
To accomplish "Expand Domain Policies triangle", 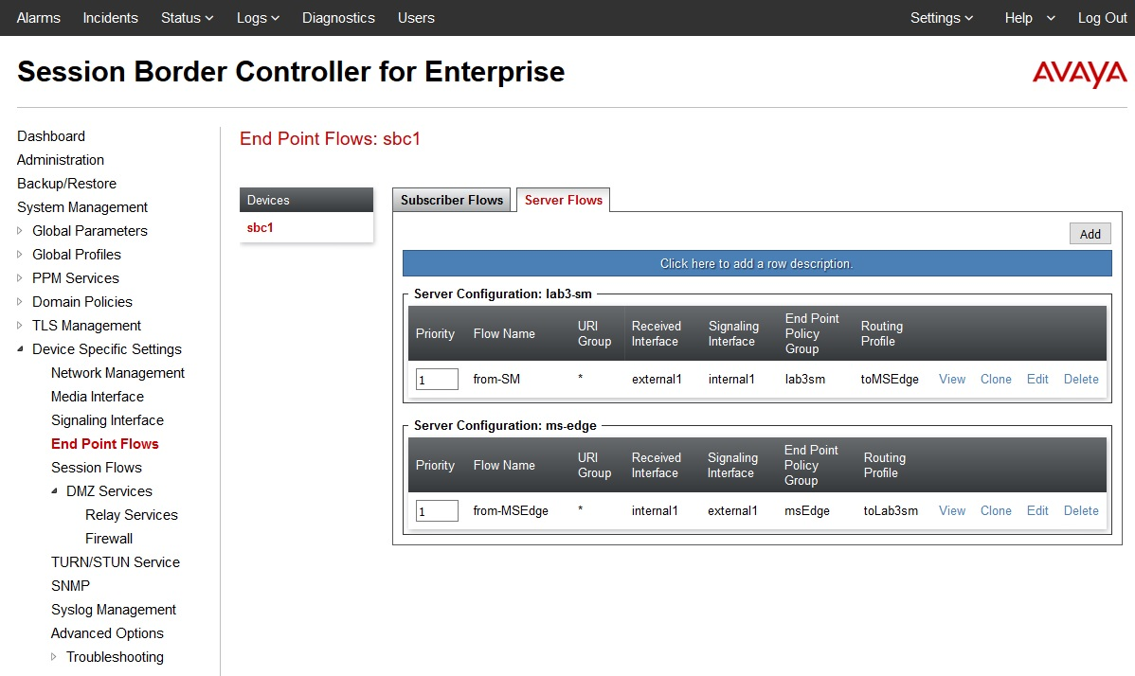I will pyautogui.click(x=20, y=301).
